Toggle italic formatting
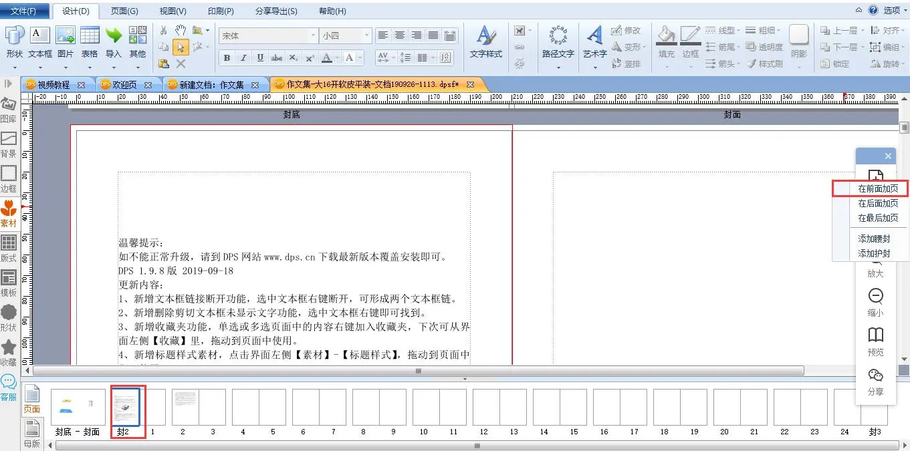The height and width of the screenshot is (451, 910). (x=243, y=58)
